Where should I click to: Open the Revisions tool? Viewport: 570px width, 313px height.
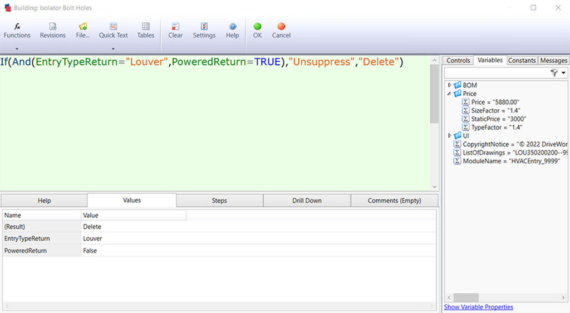tap(53, 31)
